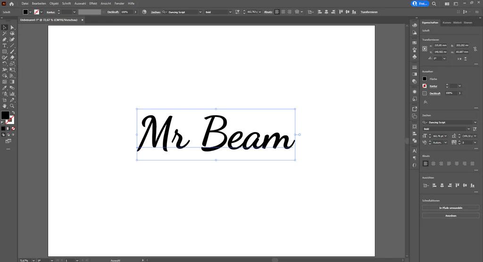Open font size dropdown in Zeichen section
The image size is (483, 262).
446,136
